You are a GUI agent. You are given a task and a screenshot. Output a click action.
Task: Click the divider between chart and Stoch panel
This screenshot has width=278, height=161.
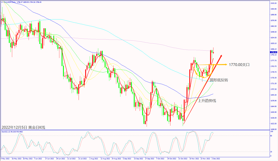coord(135,130)
